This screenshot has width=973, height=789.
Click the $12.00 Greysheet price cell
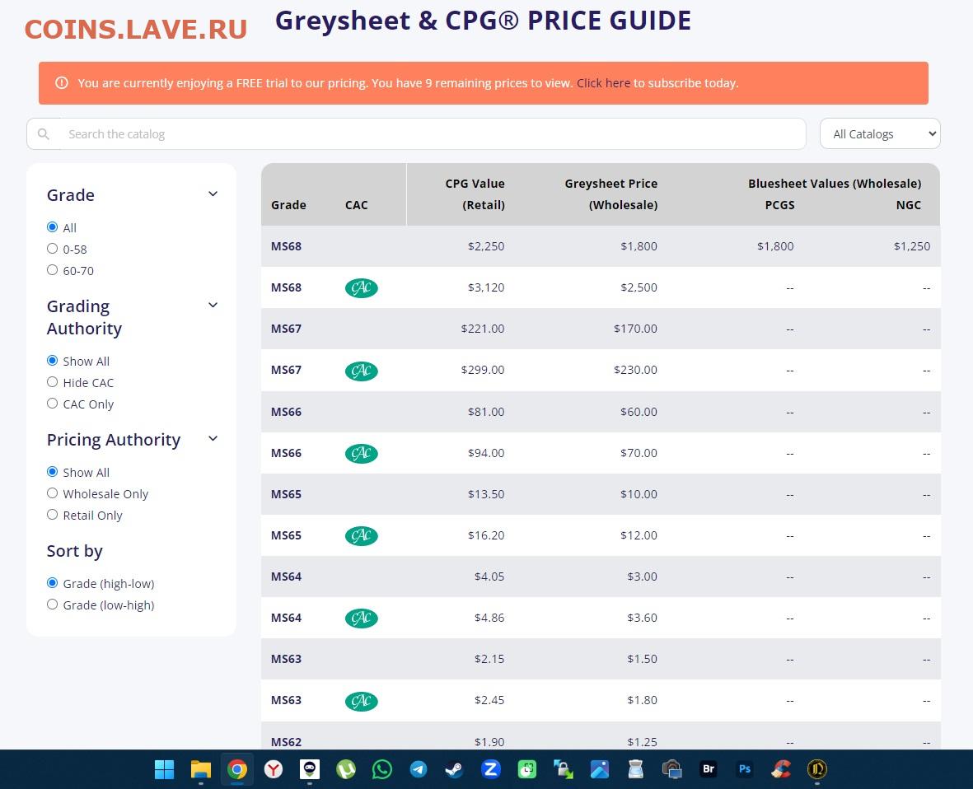click(639, 535)
